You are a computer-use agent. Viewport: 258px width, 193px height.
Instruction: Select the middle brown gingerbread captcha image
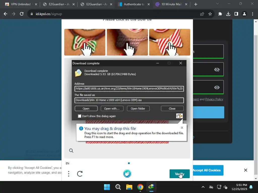tap(127, 42)
